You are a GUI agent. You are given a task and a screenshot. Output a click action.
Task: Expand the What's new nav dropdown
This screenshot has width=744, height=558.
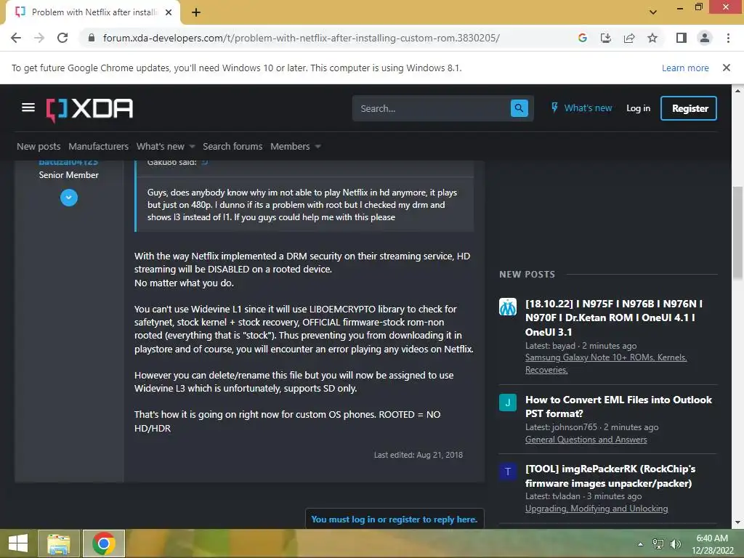(x=192, y=147)
